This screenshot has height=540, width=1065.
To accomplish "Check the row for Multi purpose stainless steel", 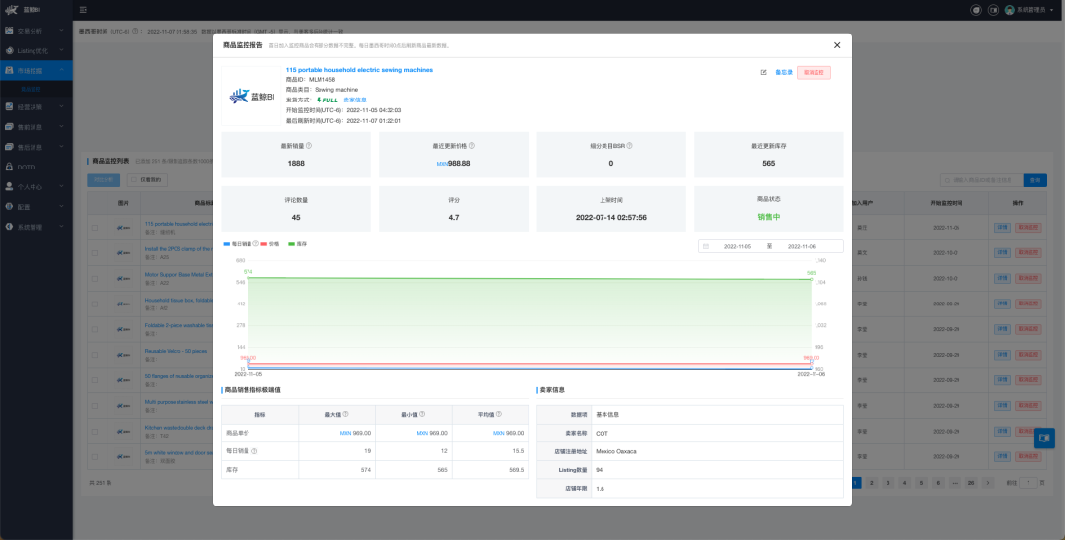I will (x=95, y=406).
